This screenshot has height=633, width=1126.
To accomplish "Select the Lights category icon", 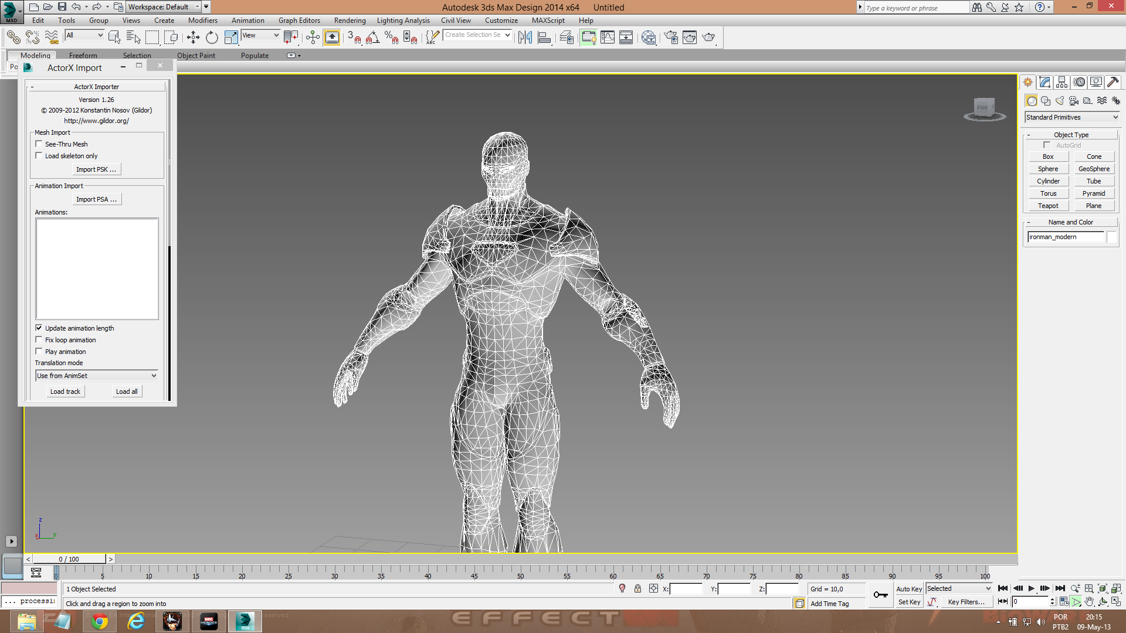I will (x=1060, y=101).
